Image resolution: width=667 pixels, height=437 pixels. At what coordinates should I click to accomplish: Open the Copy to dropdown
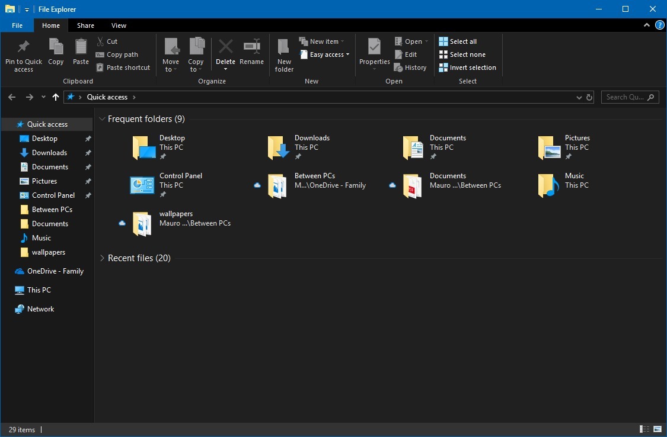point(196,55)
